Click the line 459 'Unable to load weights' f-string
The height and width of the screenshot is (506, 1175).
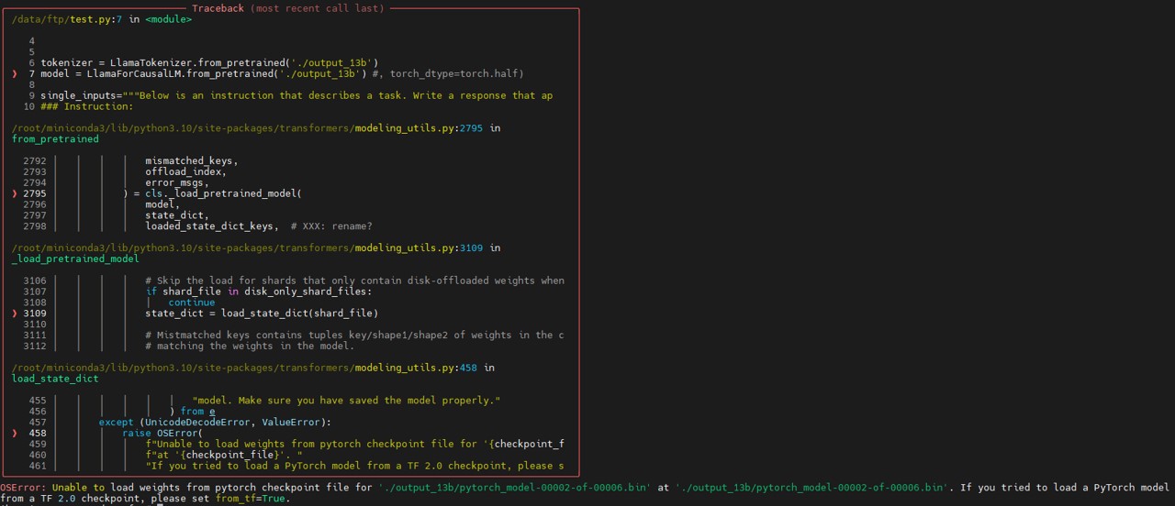point(354,445)
